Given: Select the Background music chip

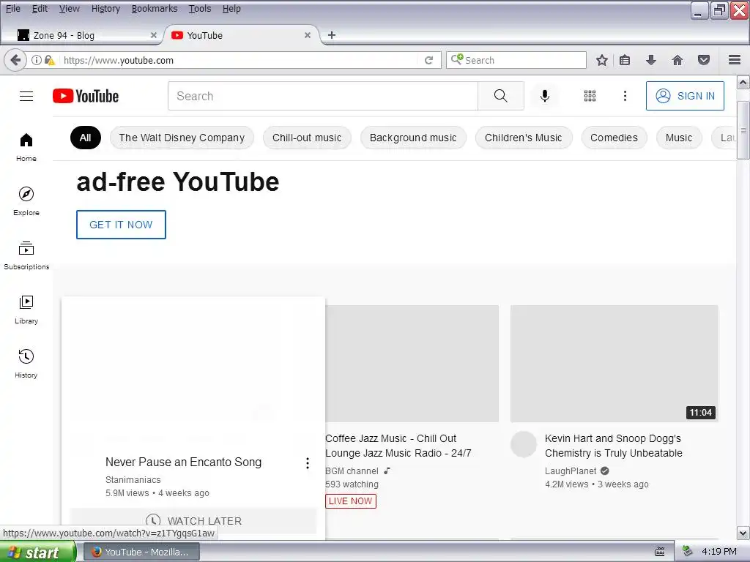Looking at the screenshot, I should click(413, 138).
